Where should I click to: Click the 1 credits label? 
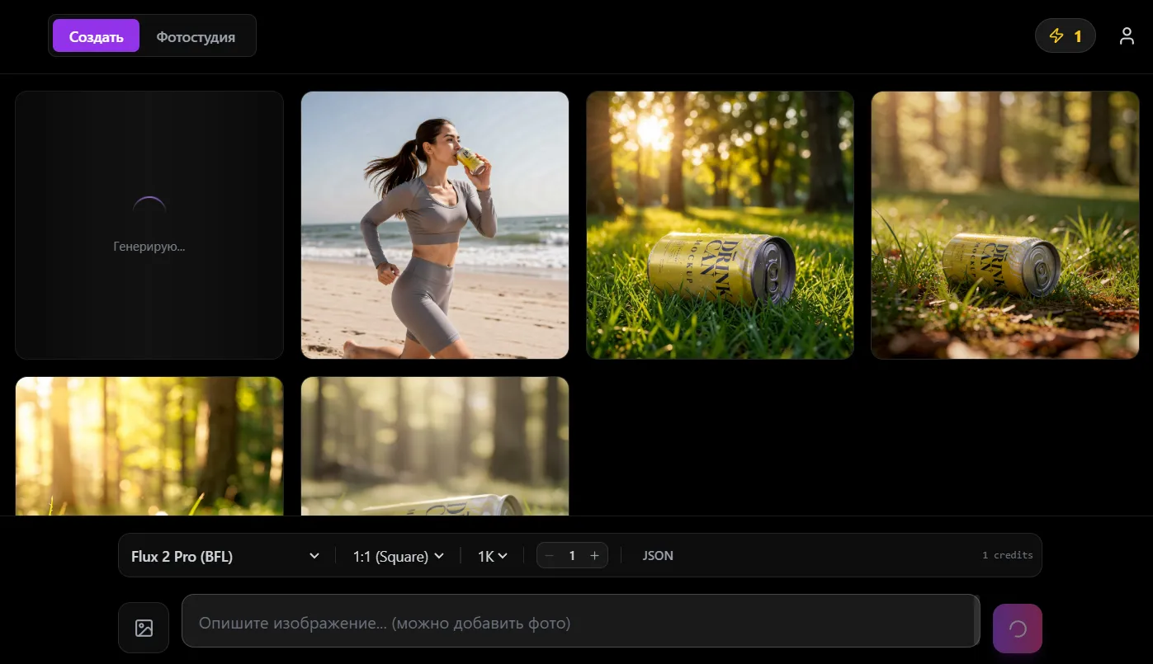pos(1007,555)
